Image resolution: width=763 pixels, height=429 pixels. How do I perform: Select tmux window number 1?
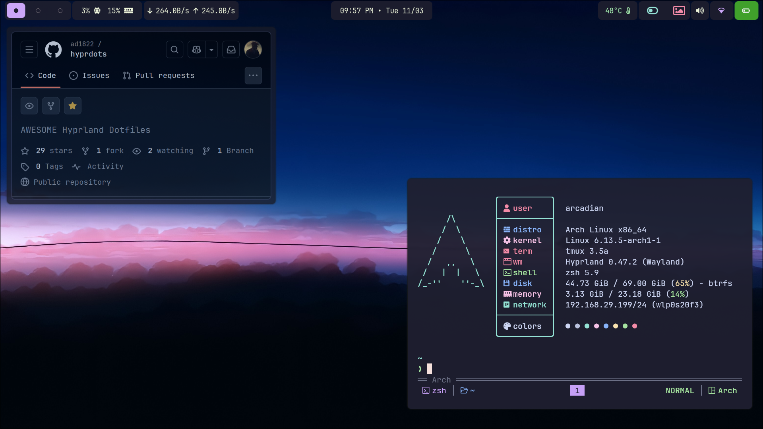577,391
